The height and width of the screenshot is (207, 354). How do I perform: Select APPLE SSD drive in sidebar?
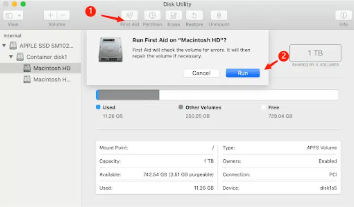[46, 46]
